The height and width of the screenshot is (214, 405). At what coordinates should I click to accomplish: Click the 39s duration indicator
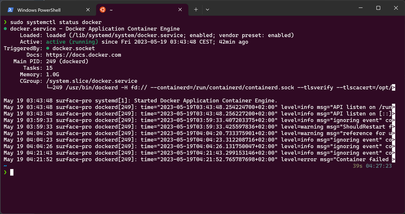[358, 166]
